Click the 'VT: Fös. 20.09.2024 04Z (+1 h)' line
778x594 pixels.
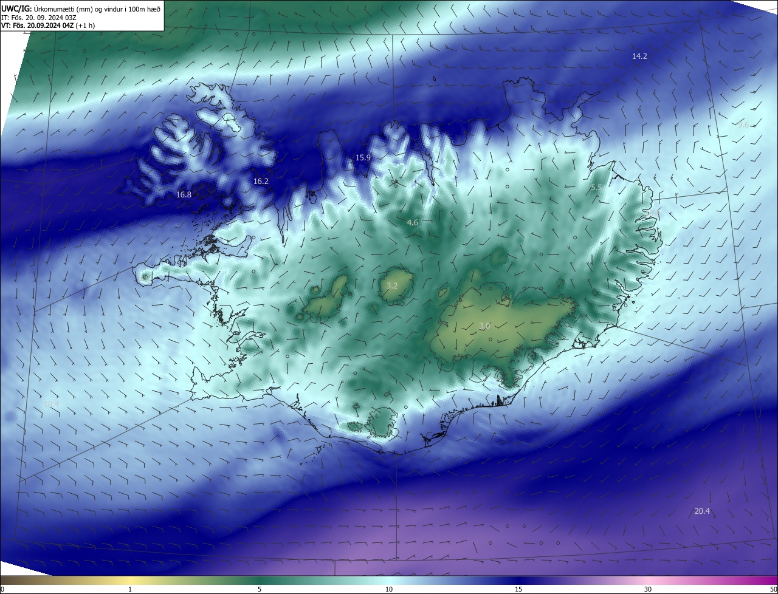[48, 26]
